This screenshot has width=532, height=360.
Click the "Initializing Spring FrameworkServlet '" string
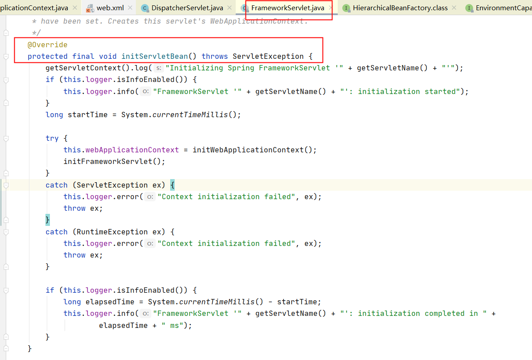(254, 68)
